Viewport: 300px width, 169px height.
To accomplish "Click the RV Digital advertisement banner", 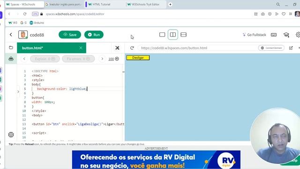I will click(156, 160).
